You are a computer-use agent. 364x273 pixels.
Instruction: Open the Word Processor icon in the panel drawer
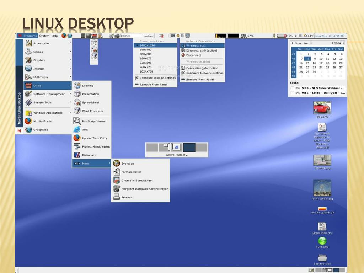pyautogui.click(x=94, y=56)
